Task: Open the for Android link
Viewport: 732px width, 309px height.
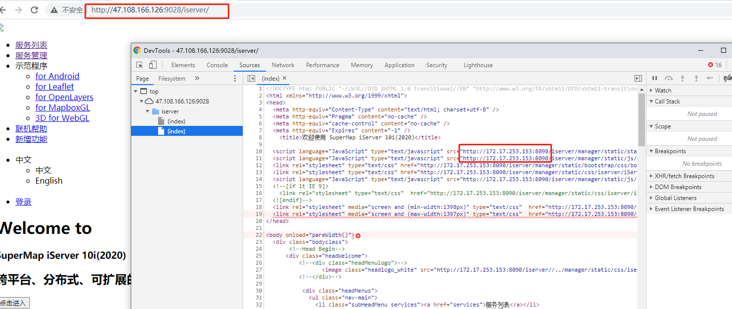Action: (57, 76)
